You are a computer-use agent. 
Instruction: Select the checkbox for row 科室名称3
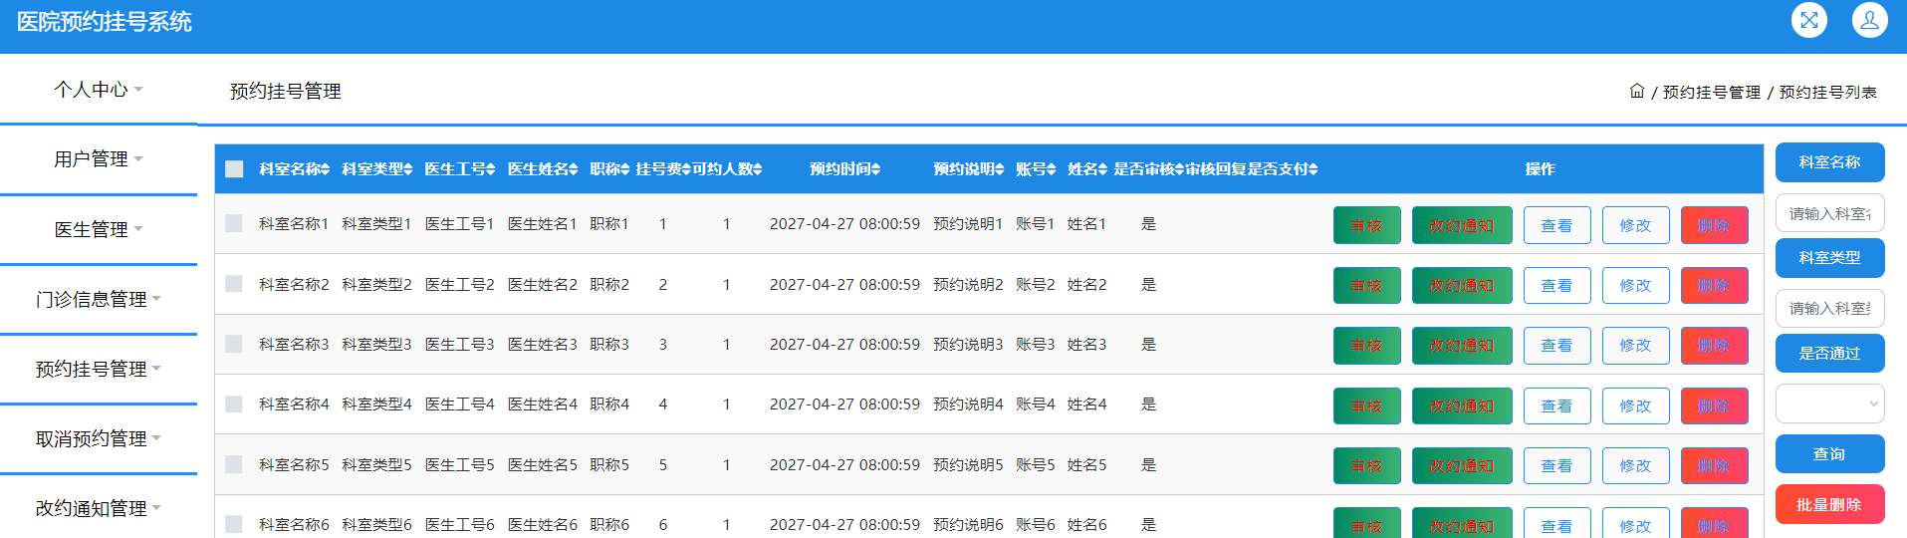pos(234,344)
